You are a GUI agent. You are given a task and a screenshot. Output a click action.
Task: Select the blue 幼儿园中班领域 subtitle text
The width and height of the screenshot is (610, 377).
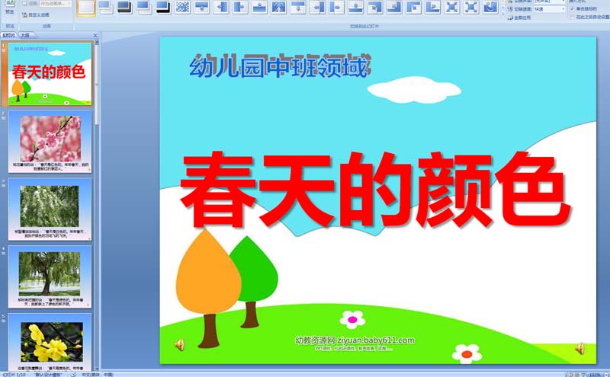point(280,66)
